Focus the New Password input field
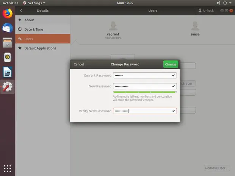Screen dimensions: 235x176 [145, 86]
